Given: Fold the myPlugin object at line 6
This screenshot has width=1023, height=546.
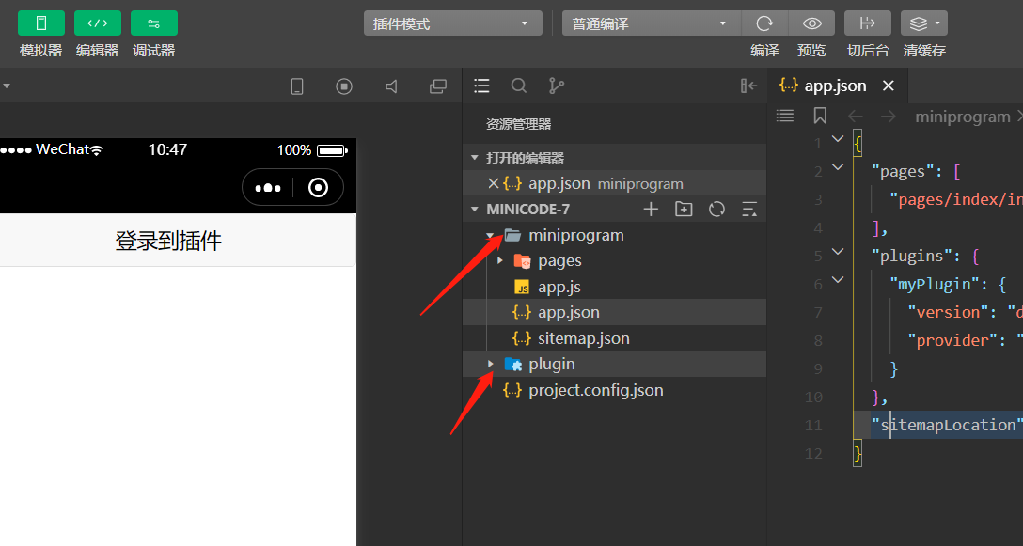Looking at the screenshot, I should click(838, 280).
